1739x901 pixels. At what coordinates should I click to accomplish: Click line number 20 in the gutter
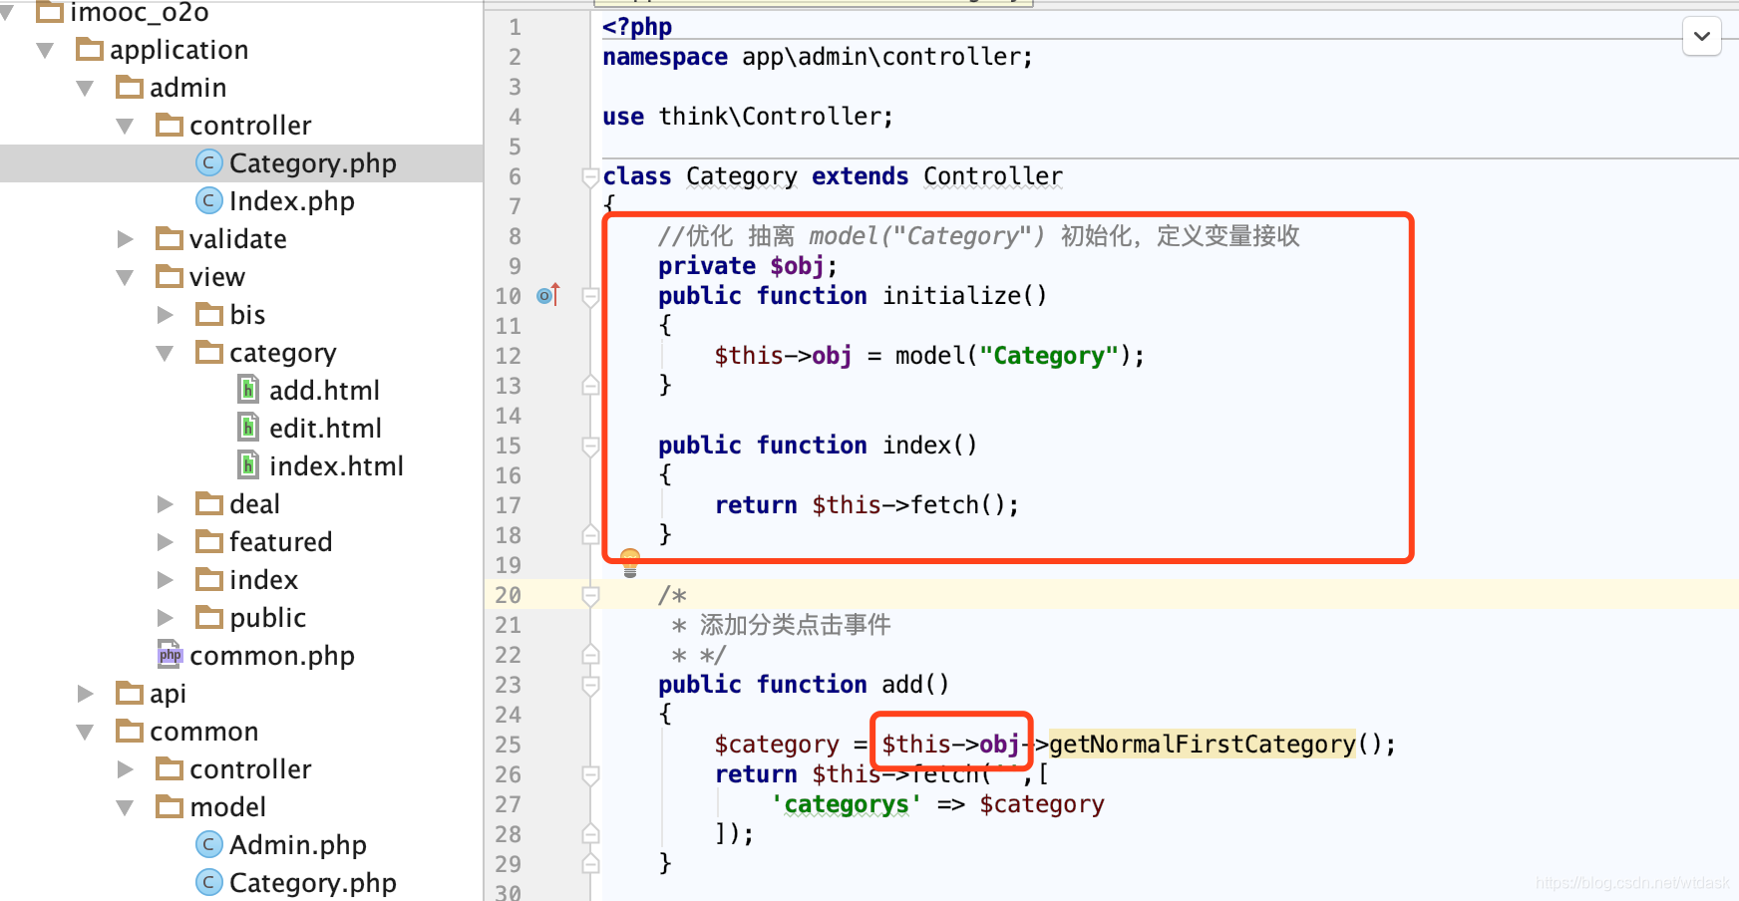pos(509,595)
